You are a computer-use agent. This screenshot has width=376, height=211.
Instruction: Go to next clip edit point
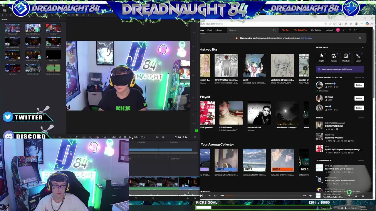pyautogui.click(x=157, y=137)
